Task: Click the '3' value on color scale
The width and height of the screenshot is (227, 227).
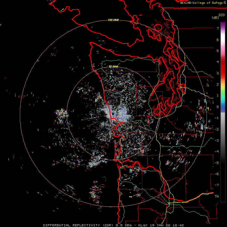Action: click(x=218, y=73)
